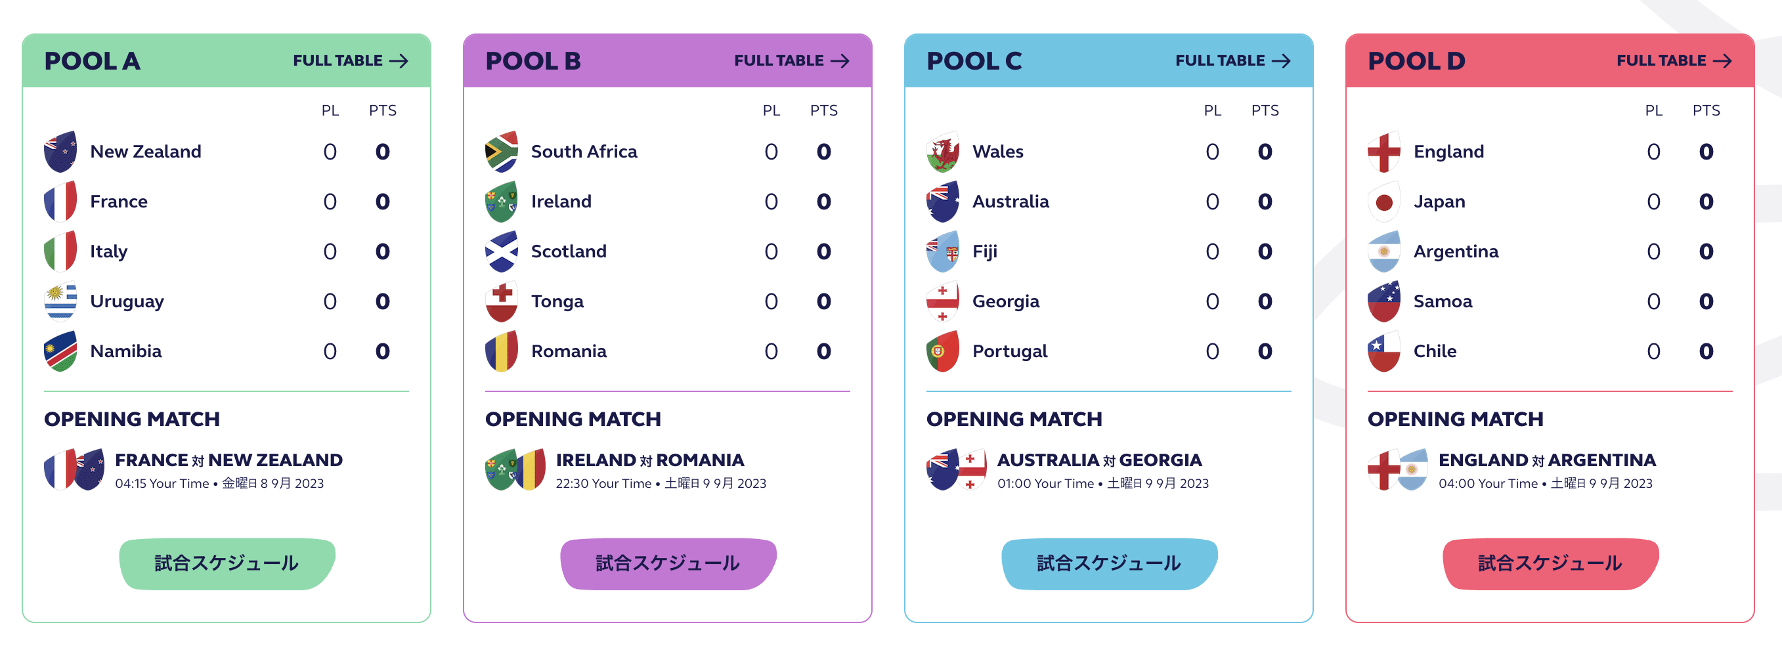The image size is (1782, 650).
Task: Click red 試合スケジュール button in Pool D
Action: pyautogui.click(x=1551, y=563)
